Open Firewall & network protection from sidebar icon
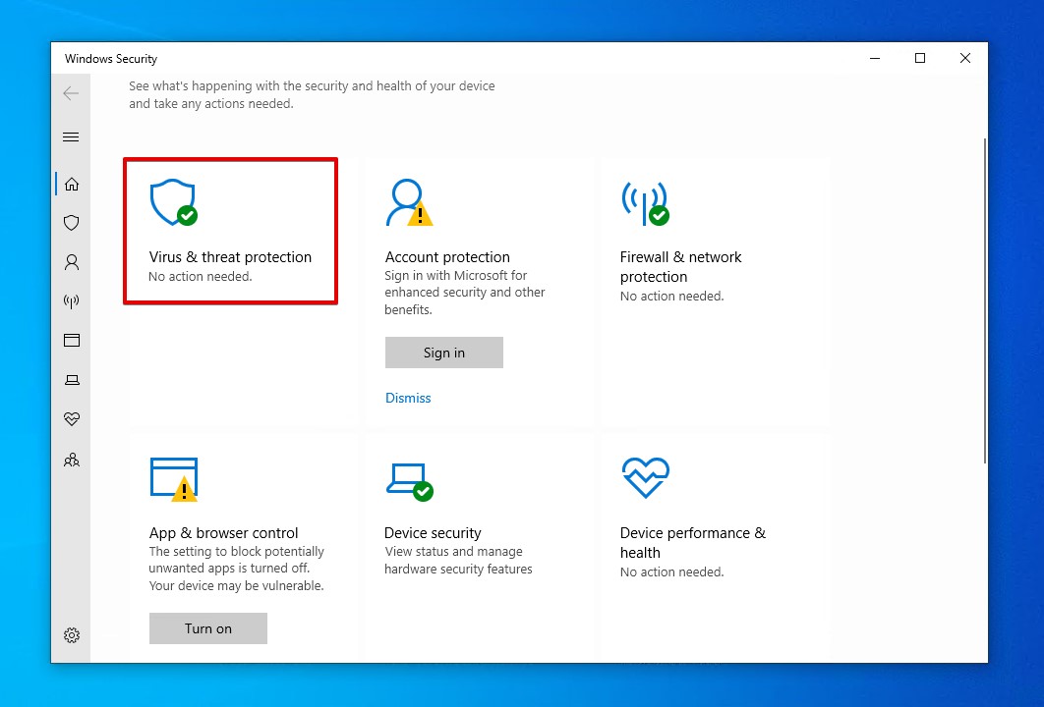The width and height of the screenshot is (1044, 707). [x=71, y=301]
